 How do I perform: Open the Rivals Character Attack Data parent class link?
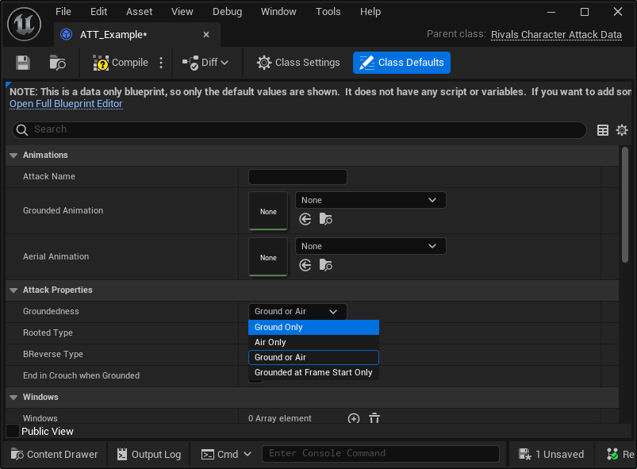coord(556,35)
